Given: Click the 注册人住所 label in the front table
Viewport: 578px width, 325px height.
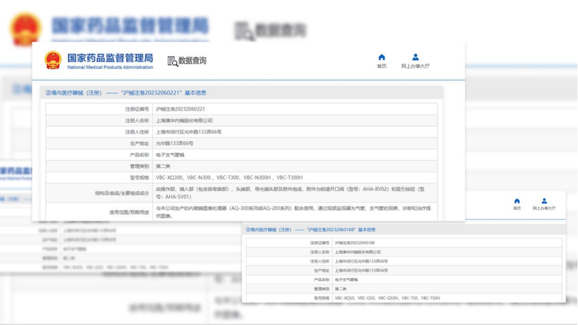Looking at the screenshot, I should pos(137,132).
